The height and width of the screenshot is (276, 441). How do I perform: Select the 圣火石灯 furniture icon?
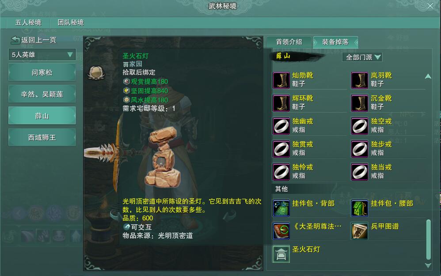click(x=281, y=254)
